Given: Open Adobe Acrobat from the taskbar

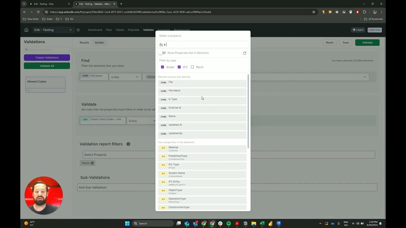Looking at the screenshot, I should [237, 224].
